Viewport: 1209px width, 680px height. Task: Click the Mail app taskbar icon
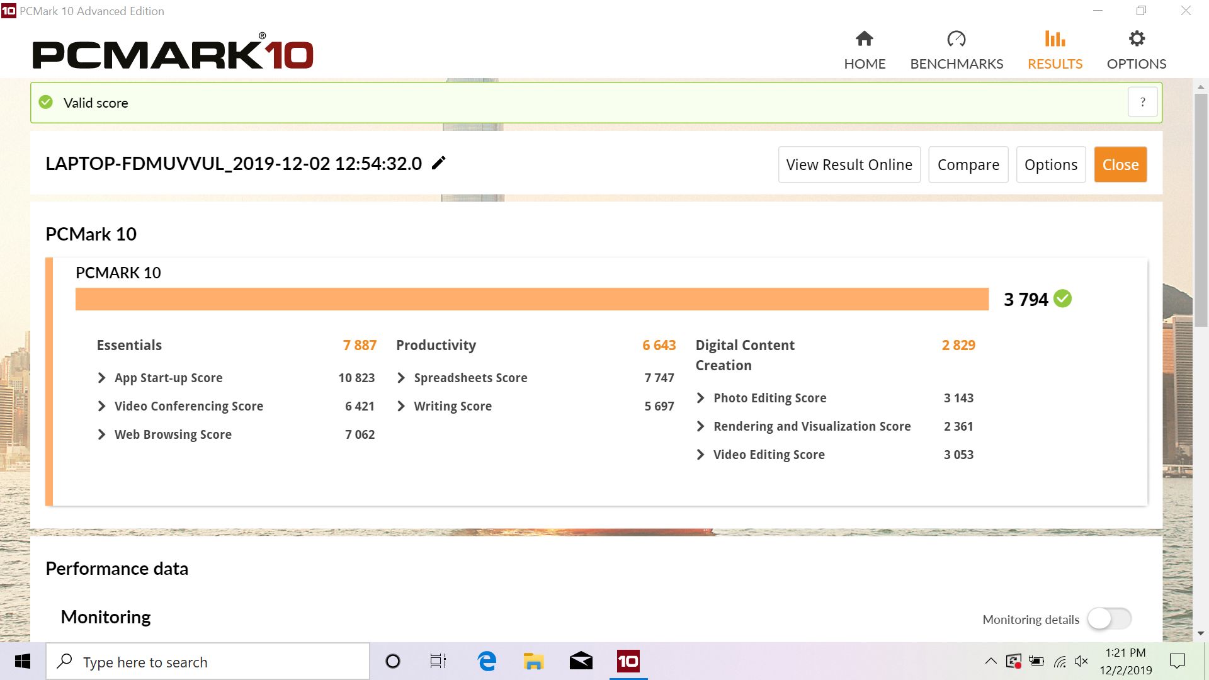pyautogui.click(x=581, y=661)
